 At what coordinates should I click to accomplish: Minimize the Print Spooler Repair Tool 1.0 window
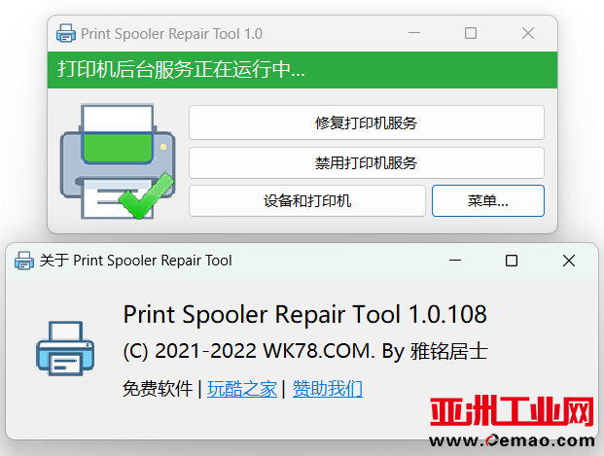[414, 33]
